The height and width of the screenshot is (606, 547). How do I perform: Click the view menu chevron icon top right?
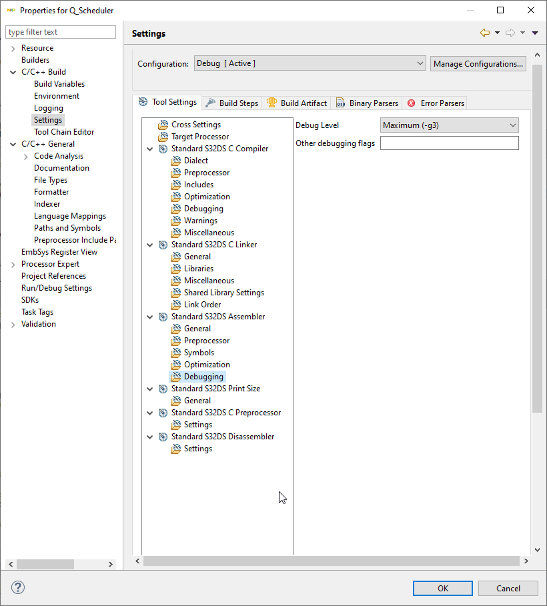(535, 32)
